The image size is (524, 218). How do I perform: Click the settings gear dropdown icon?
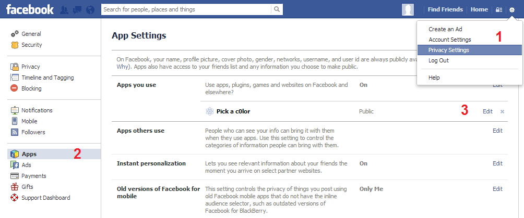click(513, 9)
